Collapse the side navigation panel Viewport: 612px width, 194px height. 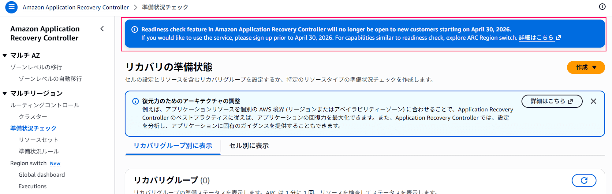click(x=102, y=29)
